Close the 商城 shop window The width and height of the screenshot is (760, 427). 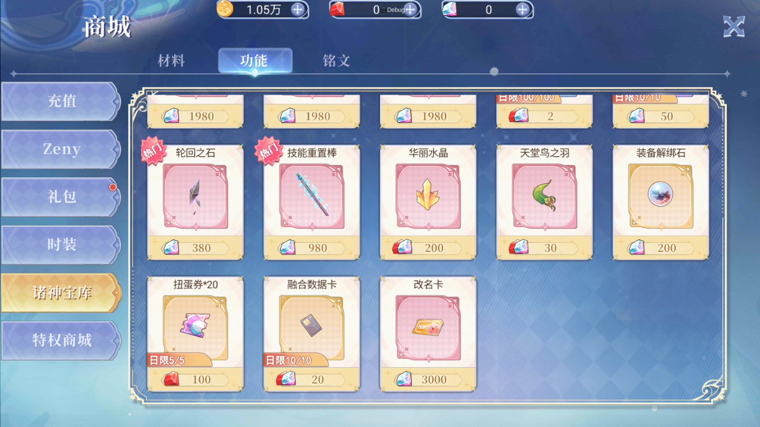pos(734,27)
